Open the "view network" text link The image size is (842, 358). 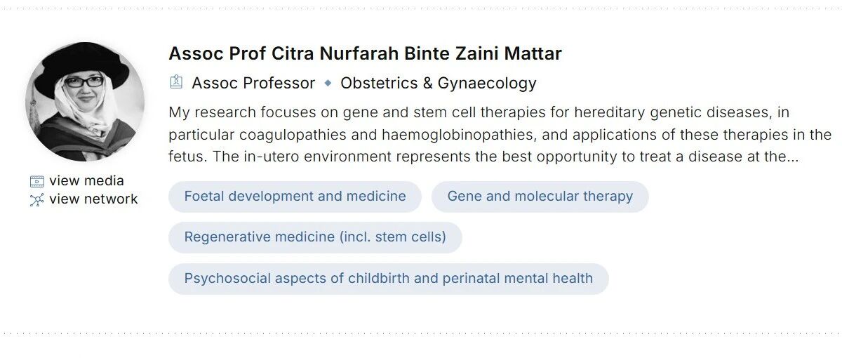pos(93,199)
